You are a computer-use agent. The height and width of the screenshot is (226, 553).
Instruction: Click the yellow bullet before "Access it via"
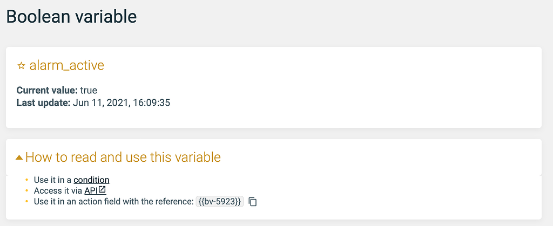coord(27,190)
